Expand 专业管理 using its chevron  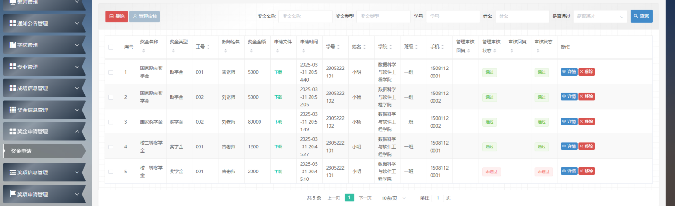pyautogui.click(x=77, y=67)
